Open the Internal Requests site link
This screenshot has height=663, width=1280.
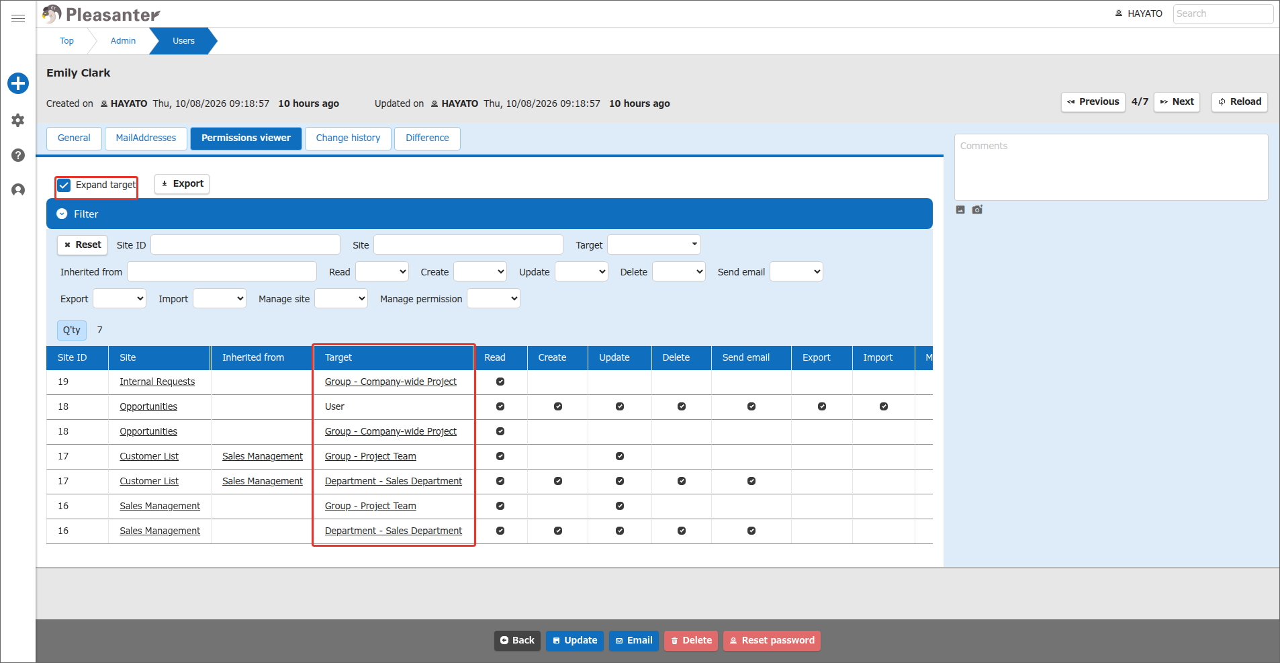157,382
